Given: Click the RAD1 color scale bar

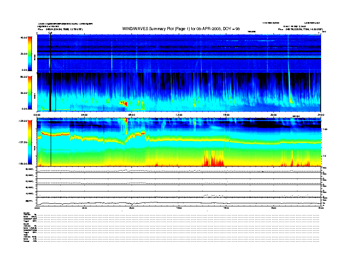Looking at the screenshot, I should 30,92.
